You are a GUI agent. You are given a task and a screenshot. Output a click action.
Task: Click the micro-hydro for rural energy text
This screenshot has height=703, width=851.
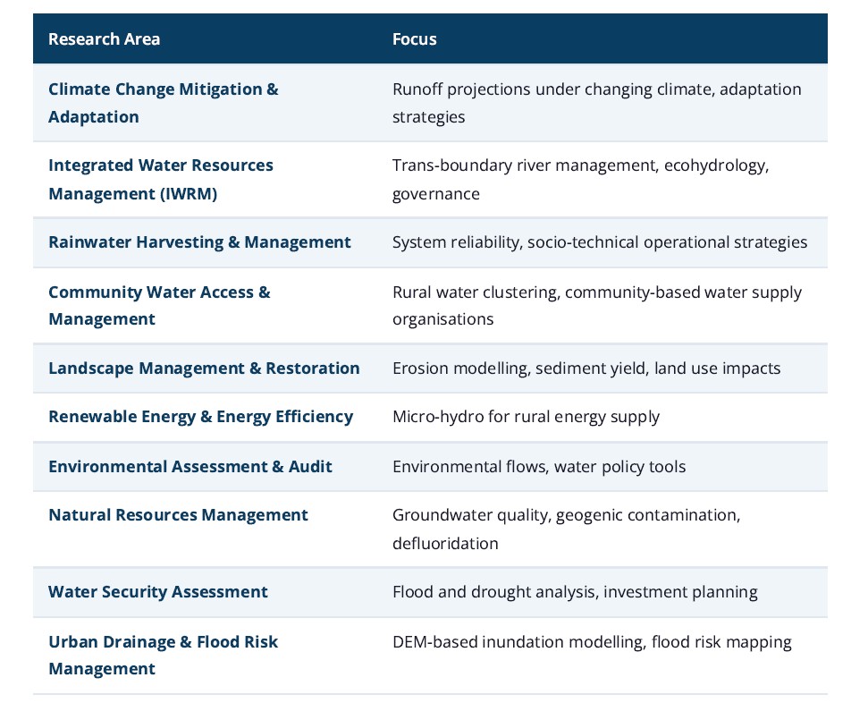point(526,417)
